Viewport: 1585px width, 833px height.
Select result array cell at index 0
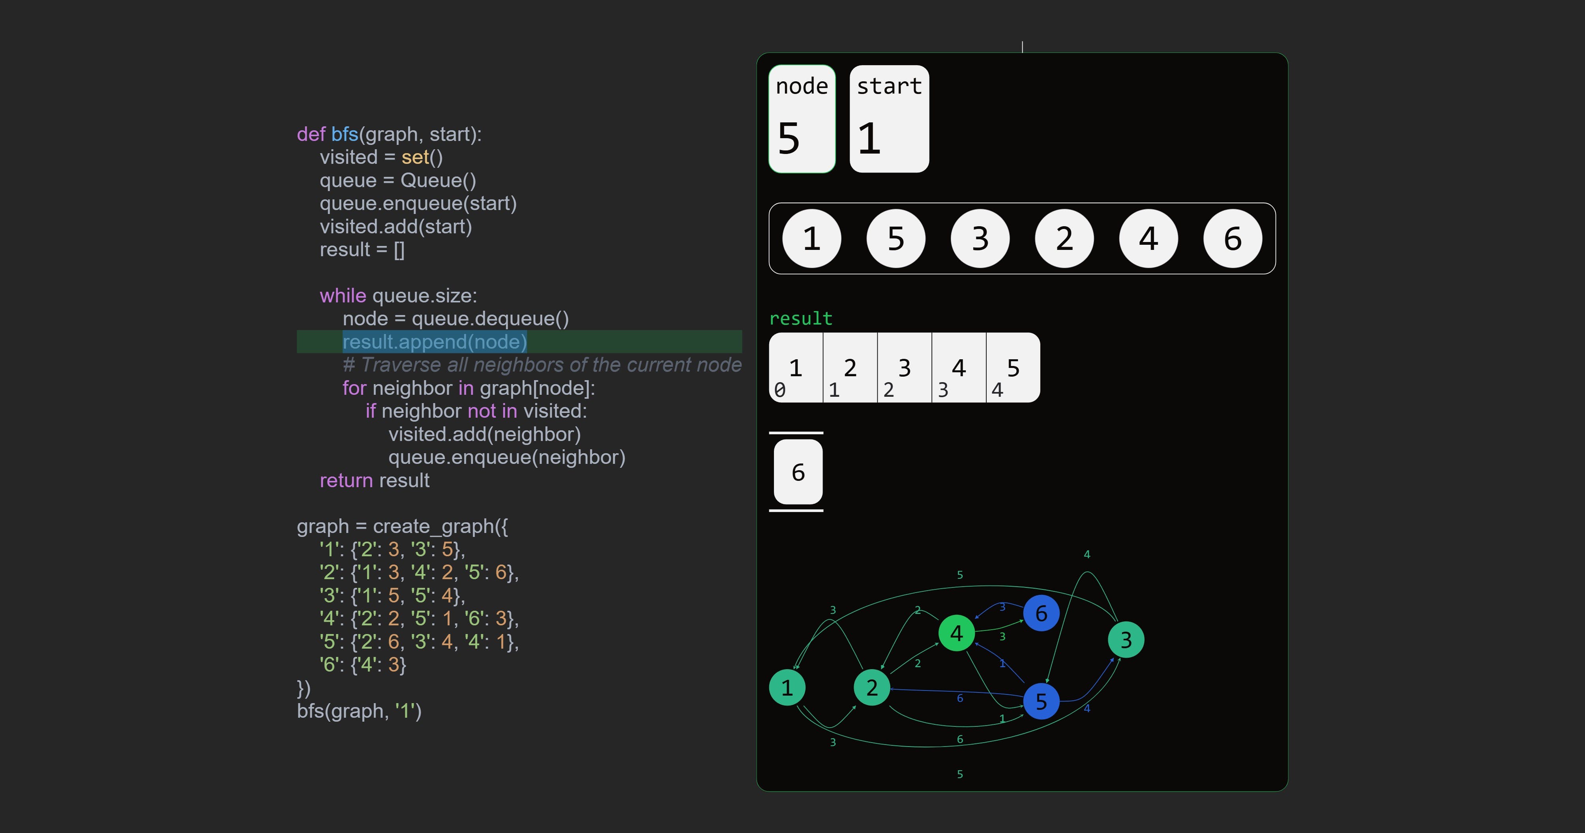pyautogui.click(x=795, y=368)
